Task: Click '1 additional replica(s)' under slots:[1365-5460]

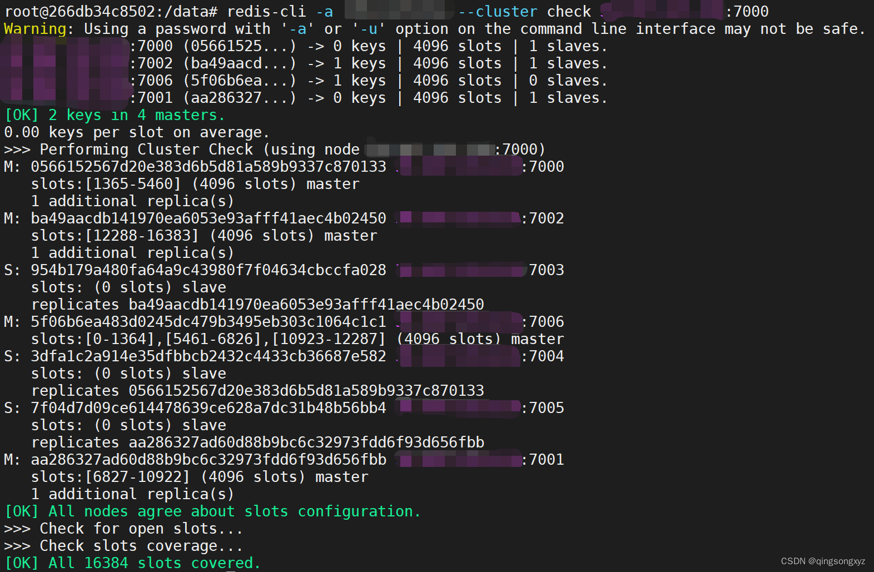Action: [132, 201]
